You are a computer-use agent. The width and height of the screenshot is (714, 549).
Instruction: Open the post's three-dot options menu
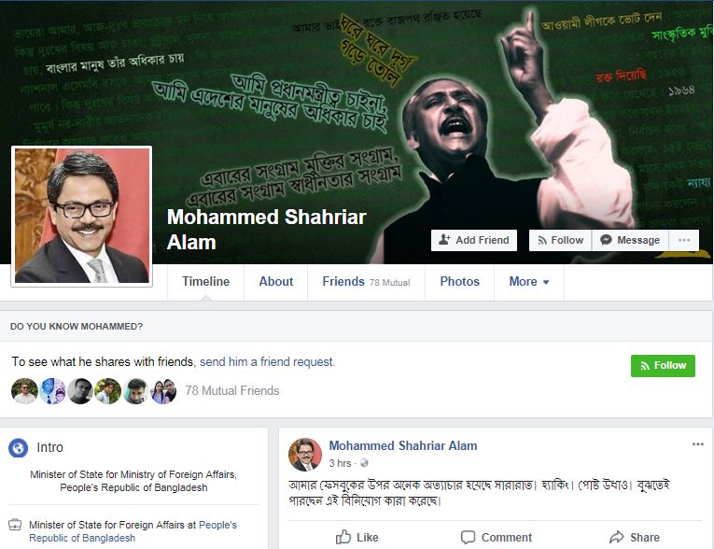(x=697, y=444)
